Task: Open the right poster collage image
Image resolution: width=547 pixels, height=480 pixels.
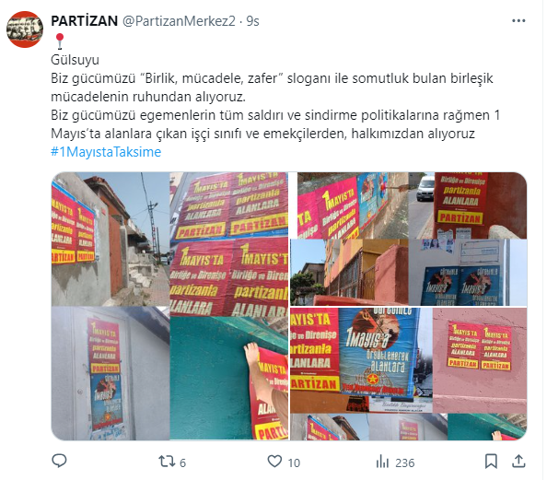Action: pos(409,306)
